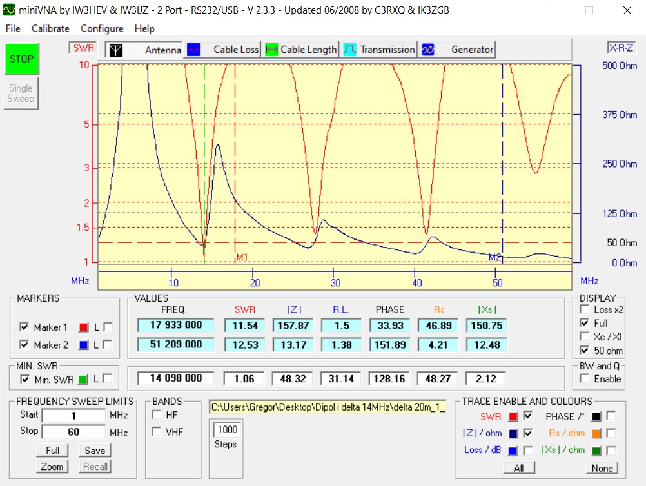Open the Configure menu
646x486 pixels.
pos(102,28)
